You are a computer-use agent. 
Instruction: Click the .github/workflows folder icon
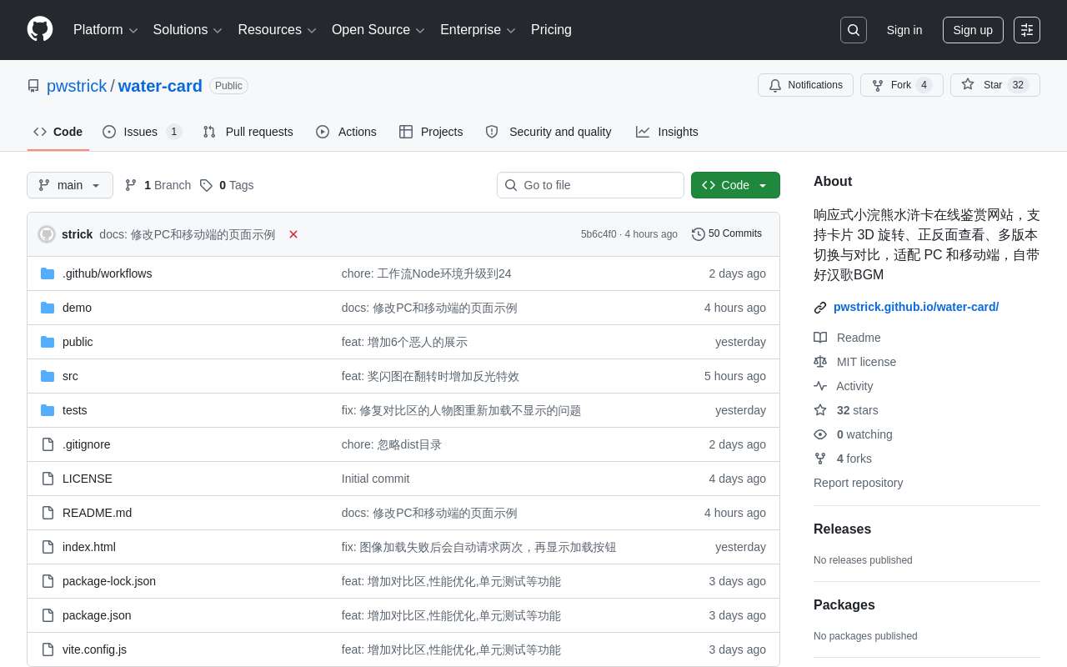coord(48,273)
